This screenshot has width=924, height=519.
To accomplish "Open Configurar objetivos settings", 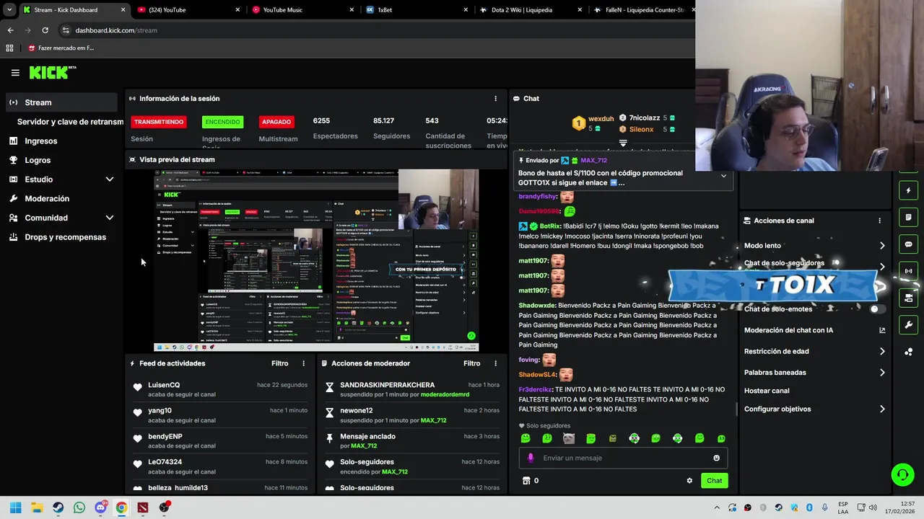I will (x=814, y=409).
